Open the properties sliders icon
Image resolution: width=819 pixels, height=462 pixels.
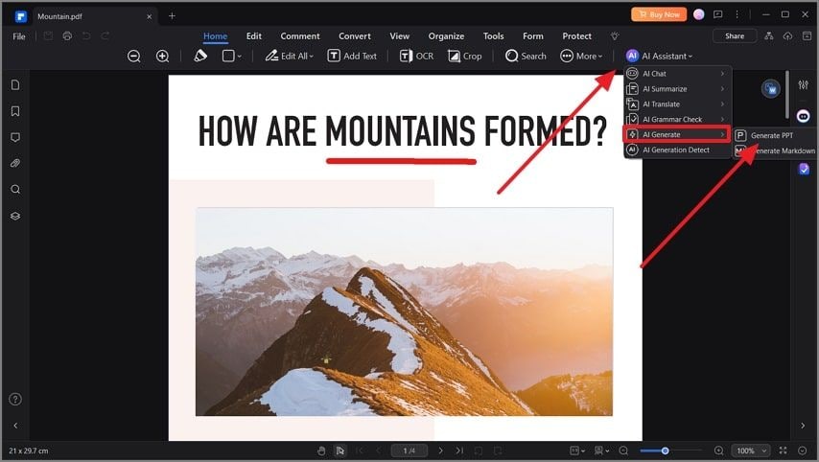tap(804, 84)
